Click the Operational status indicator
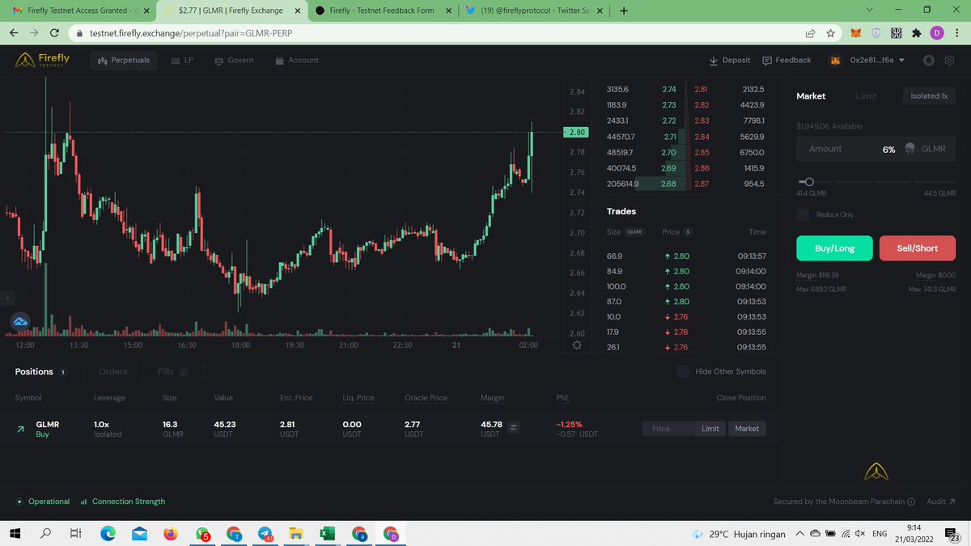The width and height of the screenshot is (971, 546). tap(44, 502)
